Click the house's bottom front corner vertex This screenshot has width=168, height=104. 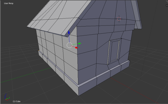(79, 96)
